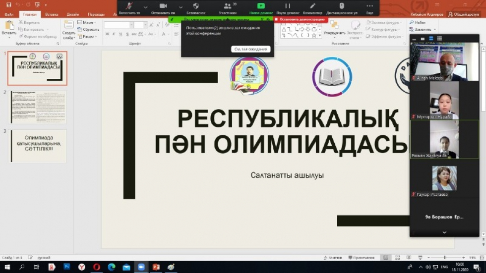Open Zoom annotation pencil tool
This screenshot has width=486, height=273.
click(312, 6)
